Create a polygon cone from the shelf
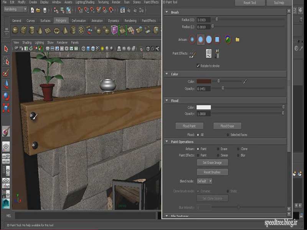Screen dimensions: 307x230 click(40, 30)
